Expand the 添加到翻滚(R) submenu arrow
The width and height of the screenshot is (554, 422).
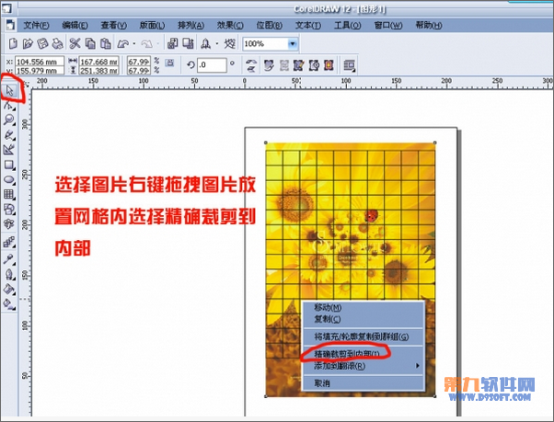tap(418, 366)
